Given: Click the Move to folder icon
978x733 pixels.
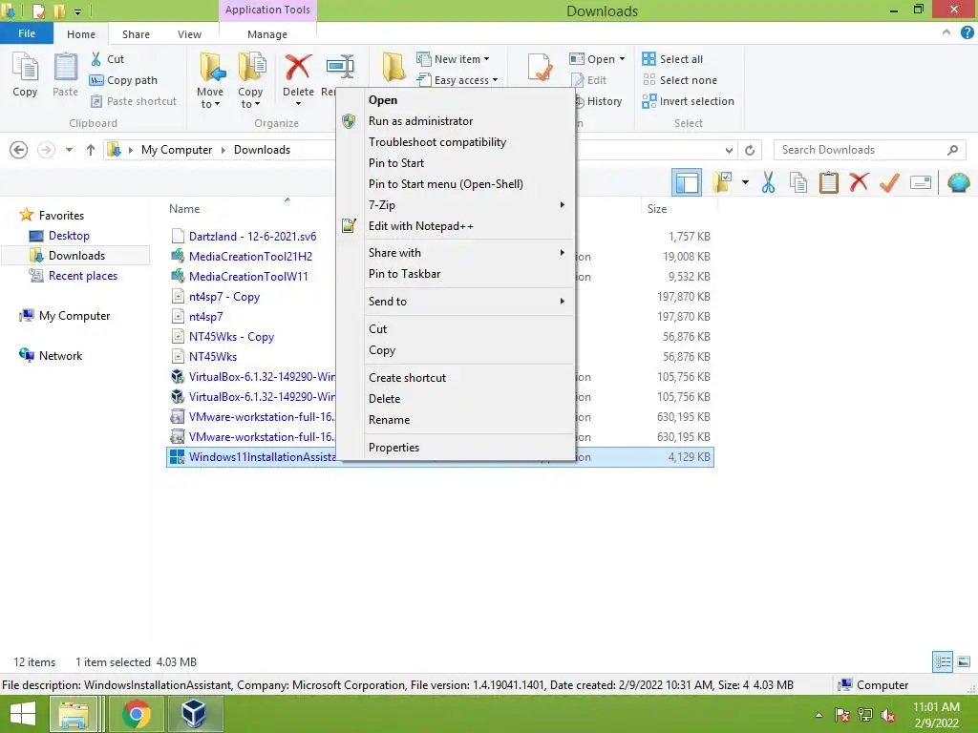Looking at the screenshot, I should pos(211,68).
